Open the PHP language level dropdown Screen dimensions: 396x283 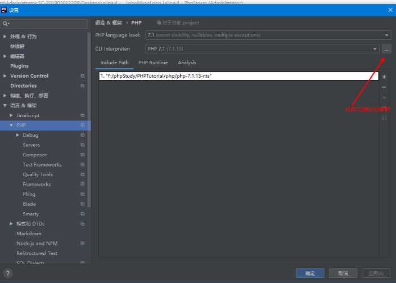[386, 35]
